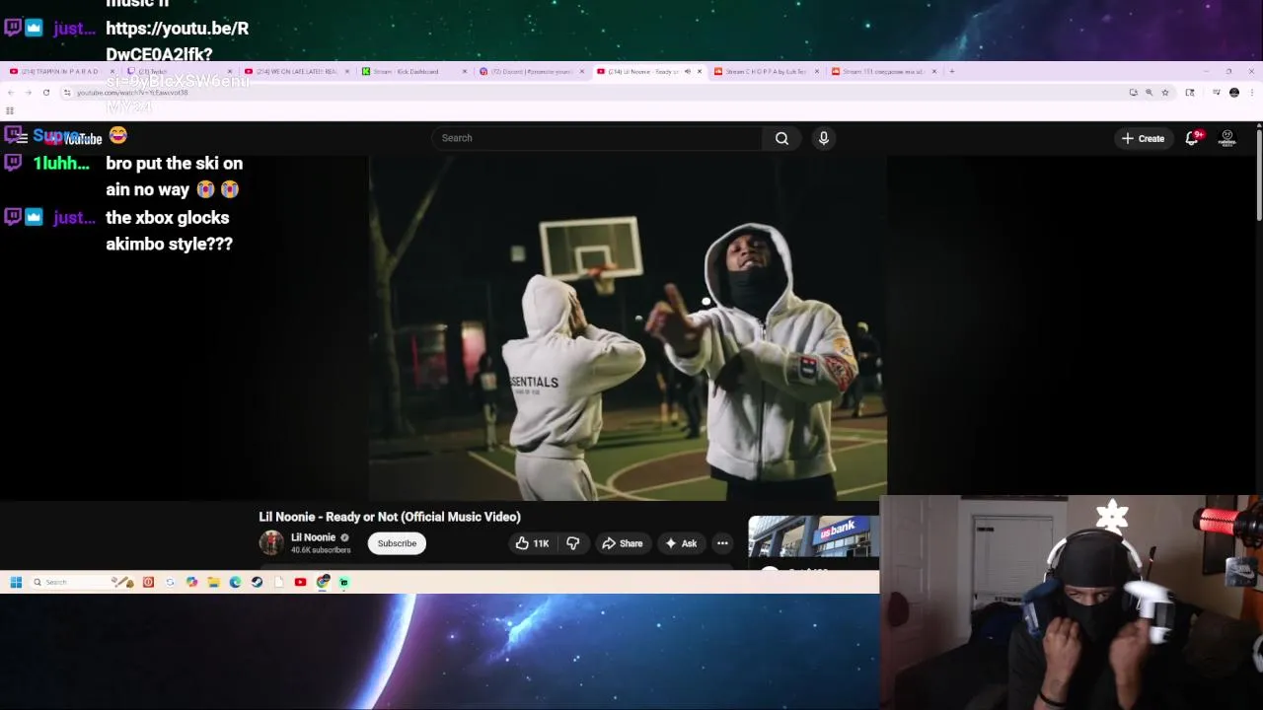Focus the YouTube search field
1263x710 pixels.
(x=596, y=138)
